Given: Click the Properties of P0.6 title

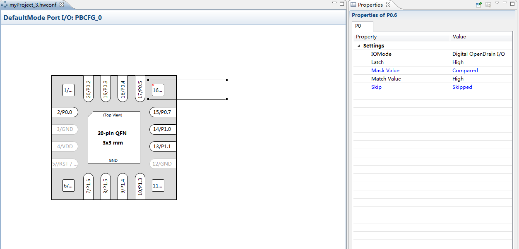Looking at the screenshot, I should coord(375,15).
